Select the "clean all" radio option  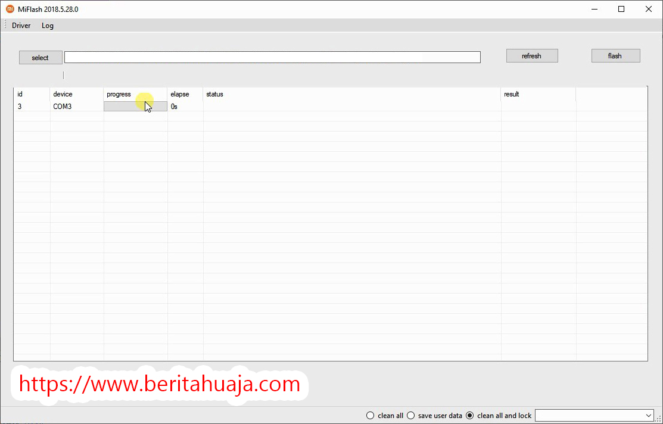click(x=371, y=416)
